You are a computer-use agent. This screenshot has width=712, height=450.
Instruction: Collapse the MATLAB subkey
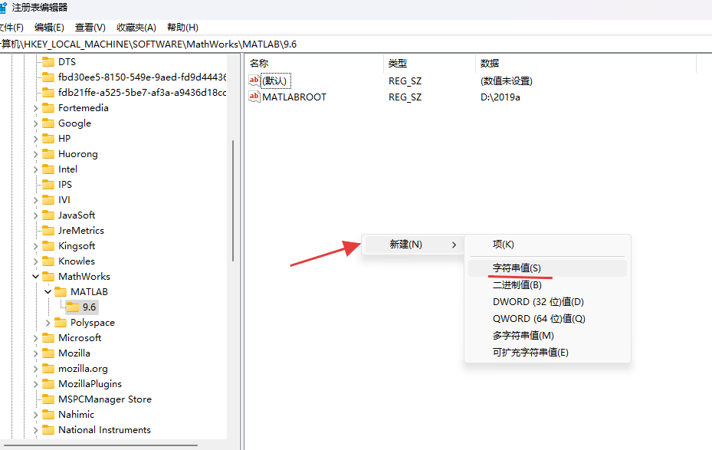coord(48,291)
